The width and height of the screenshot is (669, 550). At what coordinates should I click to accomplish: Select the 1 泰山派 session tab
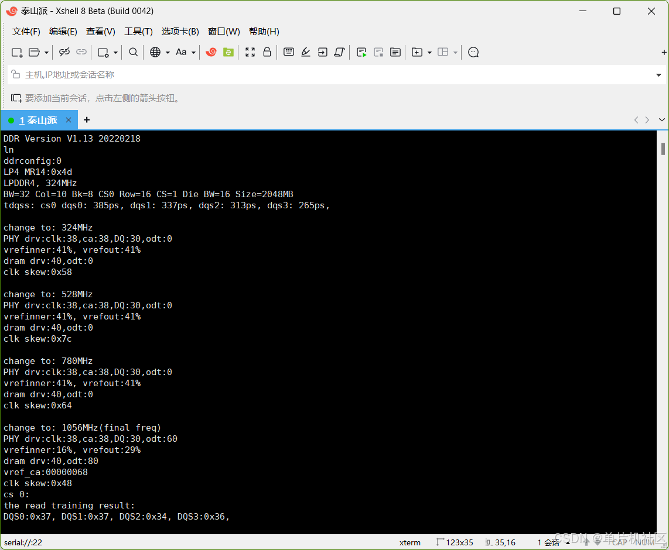[x=38, y=120]
